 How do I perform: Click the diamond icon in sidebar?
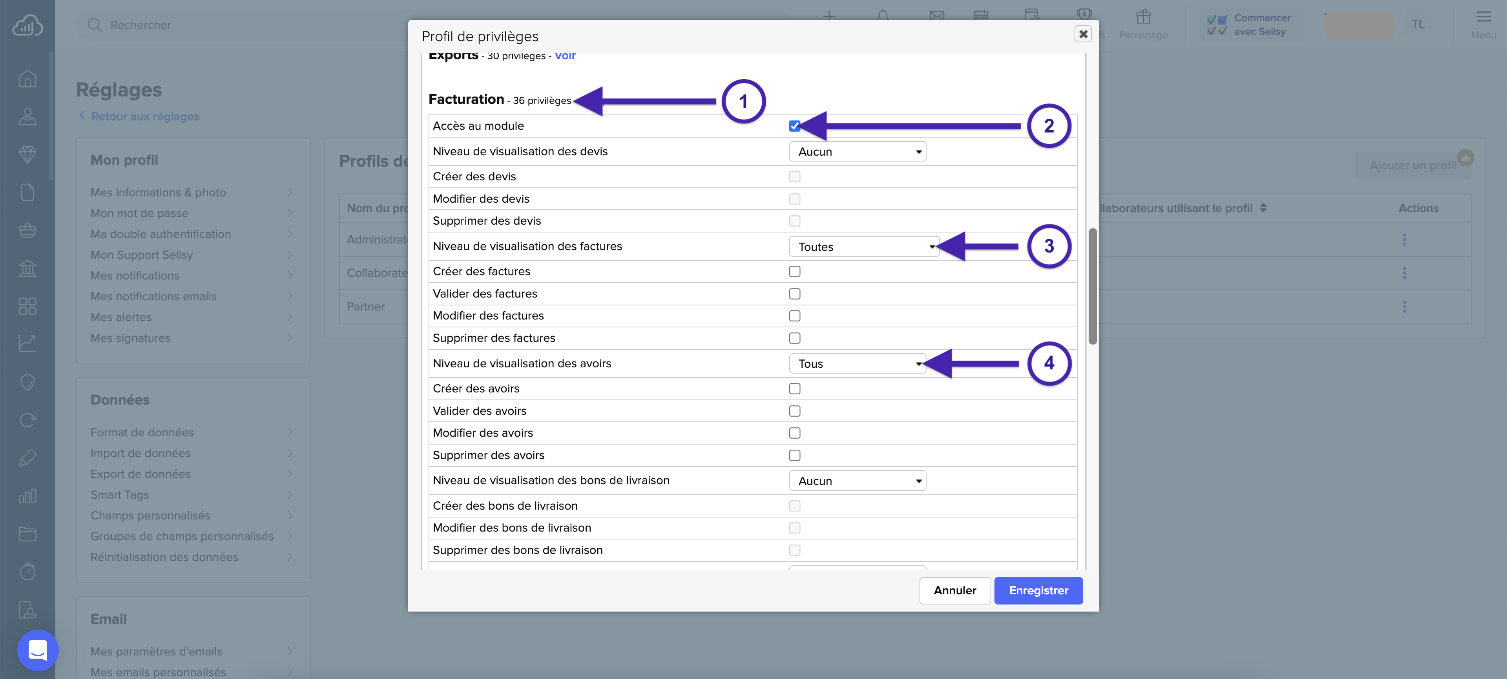pos(27,154)
